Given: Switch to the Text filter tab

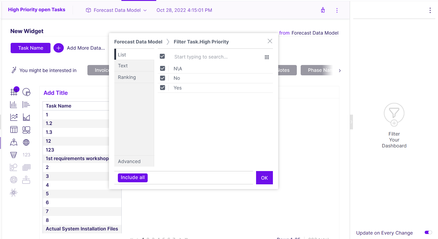Looking at the screenshot, I should click(123, 66).
